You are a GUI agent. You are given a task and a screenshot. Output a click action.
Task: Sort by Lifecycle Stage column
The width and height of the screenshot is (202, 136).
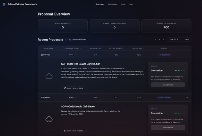coord(73,48)
